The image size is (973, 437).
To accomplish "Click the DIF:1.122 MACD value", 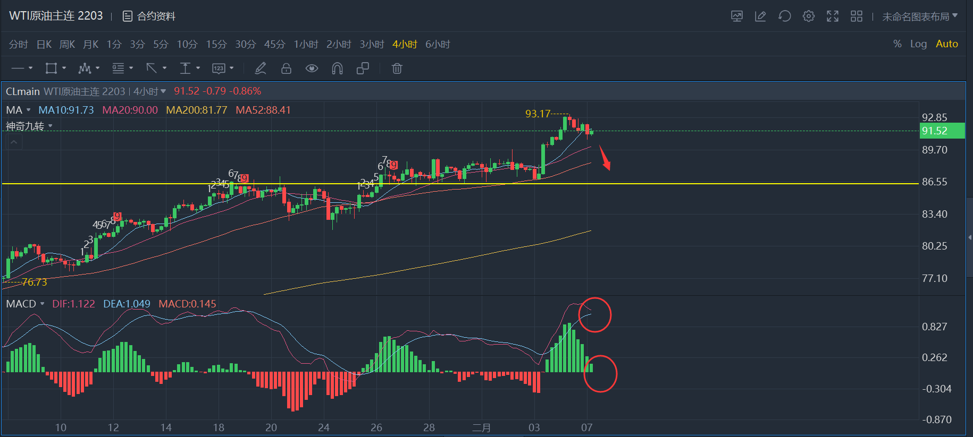I will coord(73,304).
